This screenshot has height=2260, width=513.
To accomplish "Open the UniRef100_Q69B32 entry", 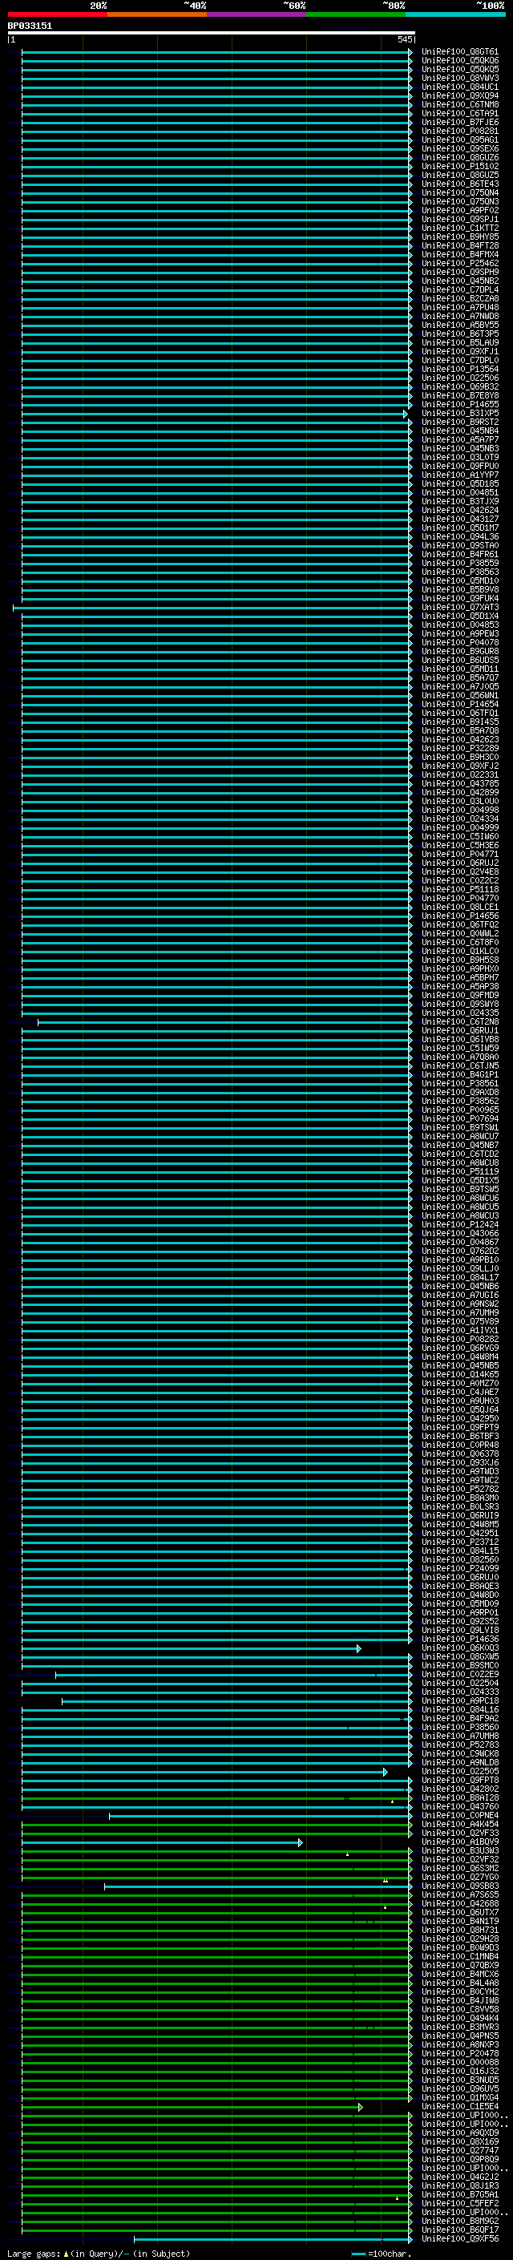I will pos(460,387).
